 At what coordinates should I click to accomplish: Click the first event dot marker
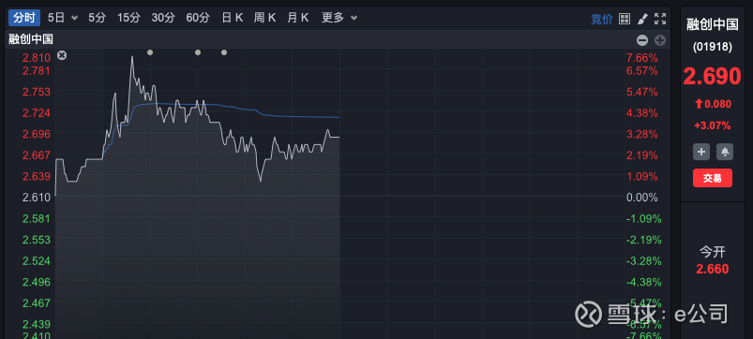(150, 52)
